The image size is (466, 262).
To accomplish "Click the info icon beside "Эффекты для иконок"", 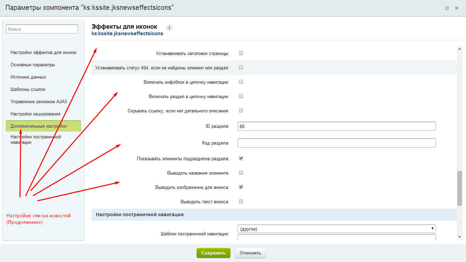I will pyautogui.click(x=169, y=27).
